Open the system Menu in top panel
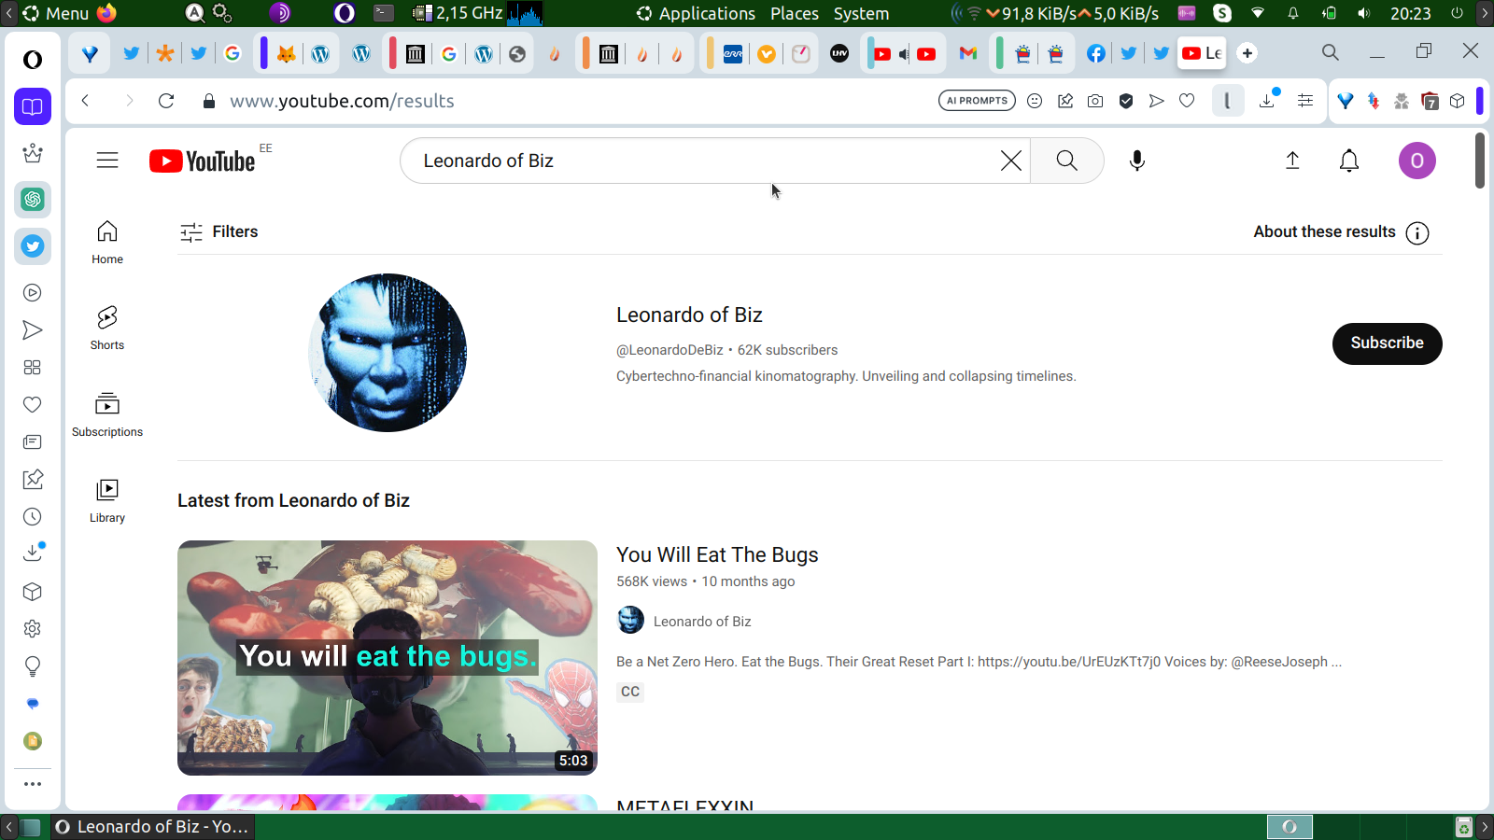Viewport: 1494px width, 840px height. tap(56, 13)
